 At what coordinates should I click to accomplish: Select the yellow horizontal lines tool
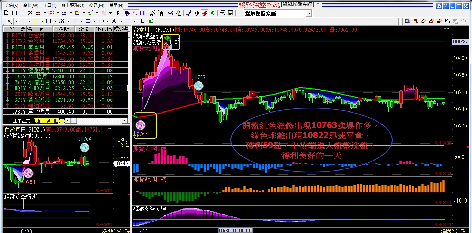(x=36, y=21)
